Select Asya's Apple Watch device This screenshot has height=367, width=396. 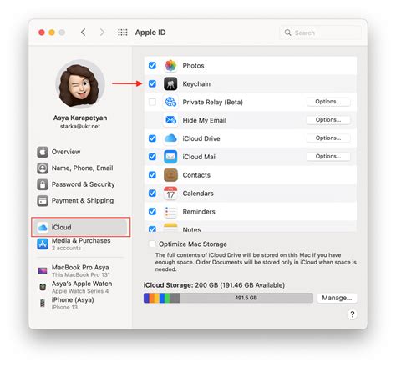pyautogui.click(x=81, y=287)
